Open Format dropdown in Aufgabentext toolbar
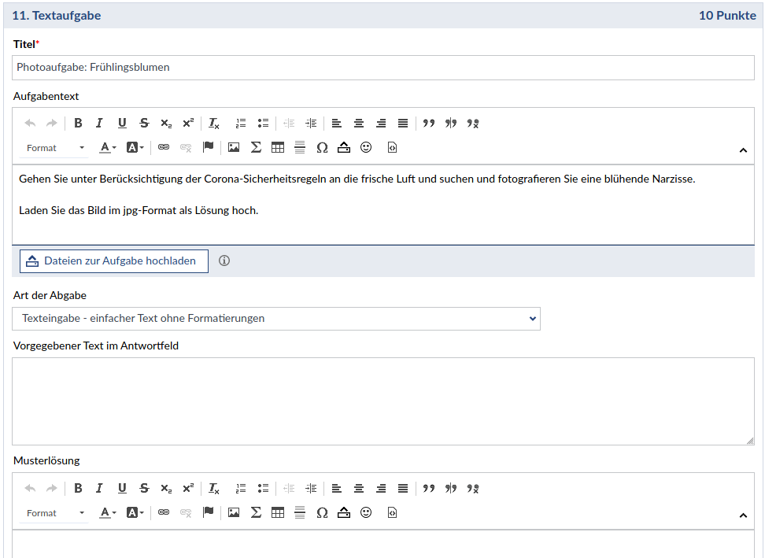The height and width of the screenshot is (558, 765). pyautogui.click(x=55, y=147)
